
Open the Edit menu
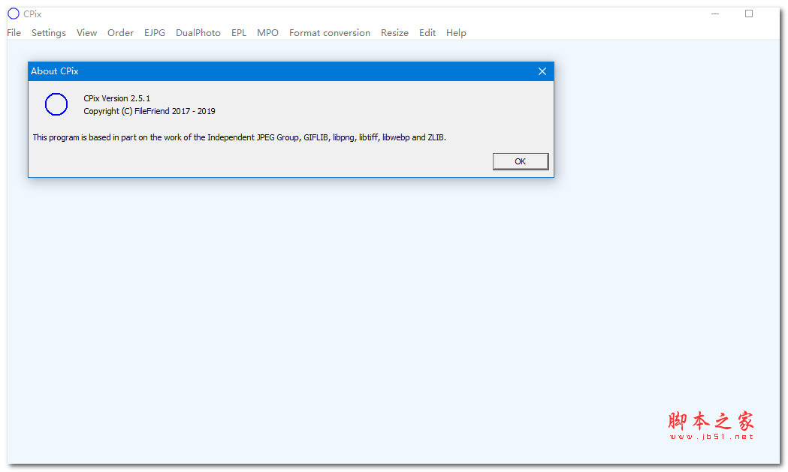coord(427,32)
